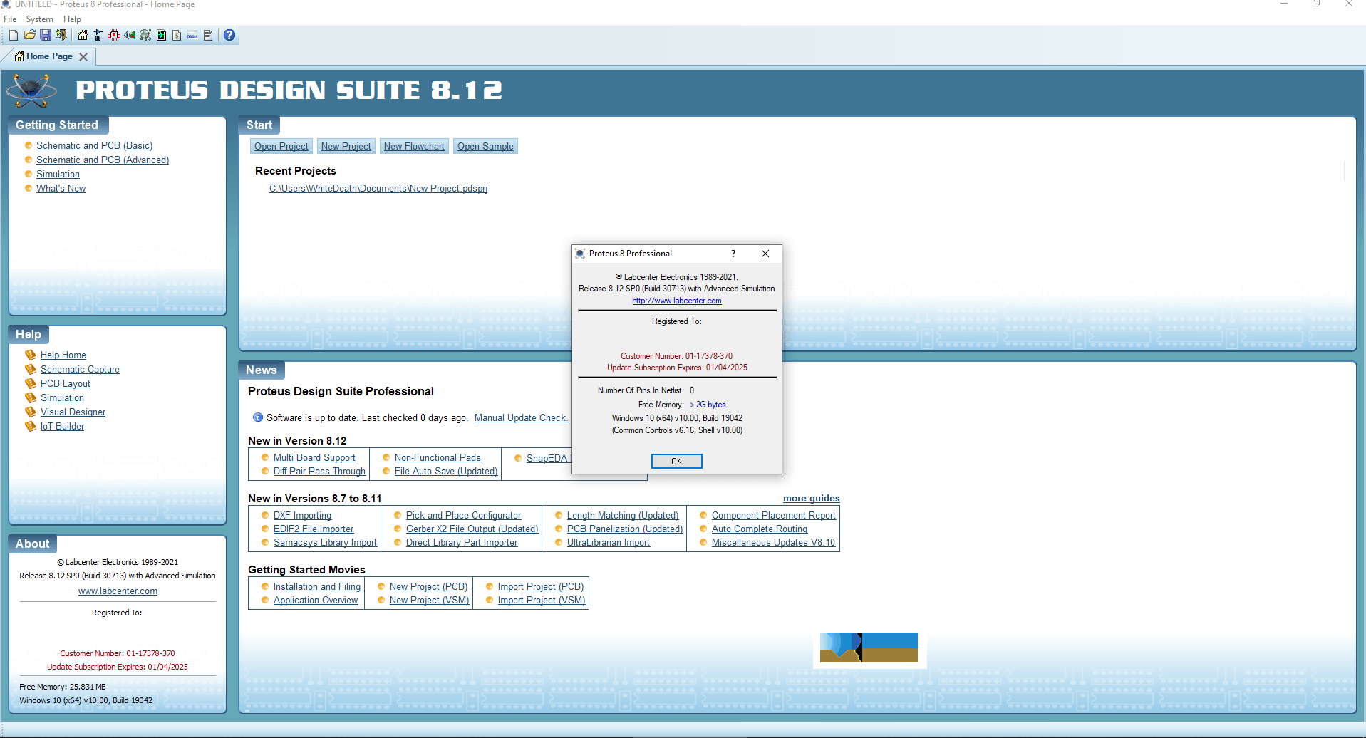The width and height of the screenshot is (1366, 738).
Task: Open www.labcenter.com link in About panel
Action: (x=118, y=591)
